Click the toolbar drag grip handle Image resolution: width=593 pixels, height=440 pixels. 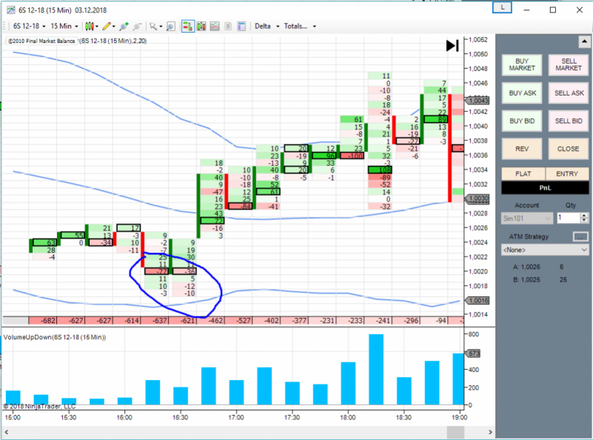(x=4, y=26)
